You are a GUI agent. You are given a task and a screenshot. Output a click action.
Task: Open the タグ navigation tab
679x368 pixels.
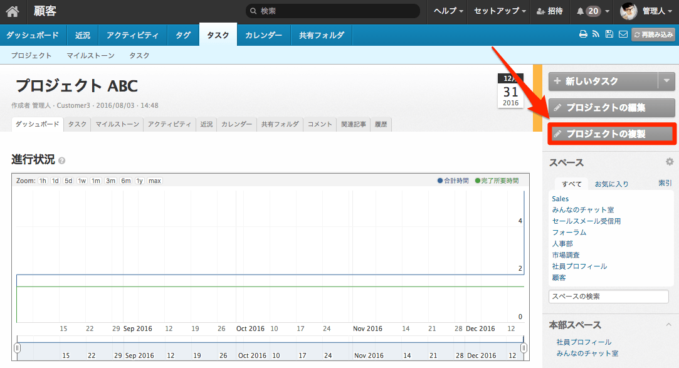coord(183,35)
